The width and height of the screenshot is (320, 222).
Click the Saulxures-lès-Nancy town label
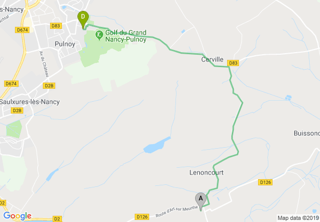[x=30, y=102]
